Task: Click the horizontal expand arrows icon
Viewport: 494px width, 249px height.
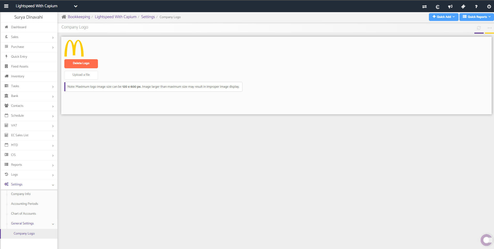Action: (490, 28)
